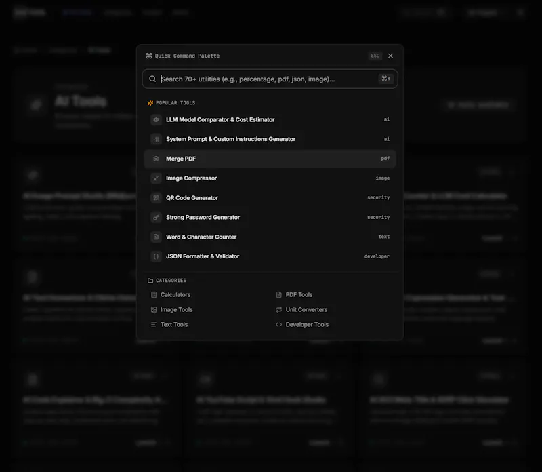Click the Quick Command Palette title
The width and height of the screenshot is (542, 472).
tap(187, 56)
